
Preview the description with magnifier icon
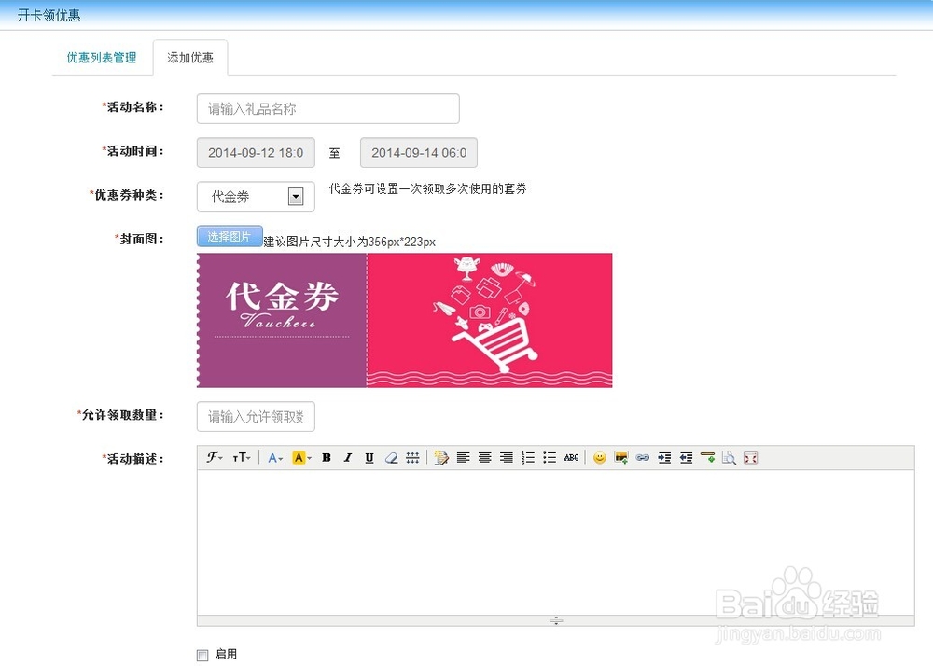pos(729,458)
